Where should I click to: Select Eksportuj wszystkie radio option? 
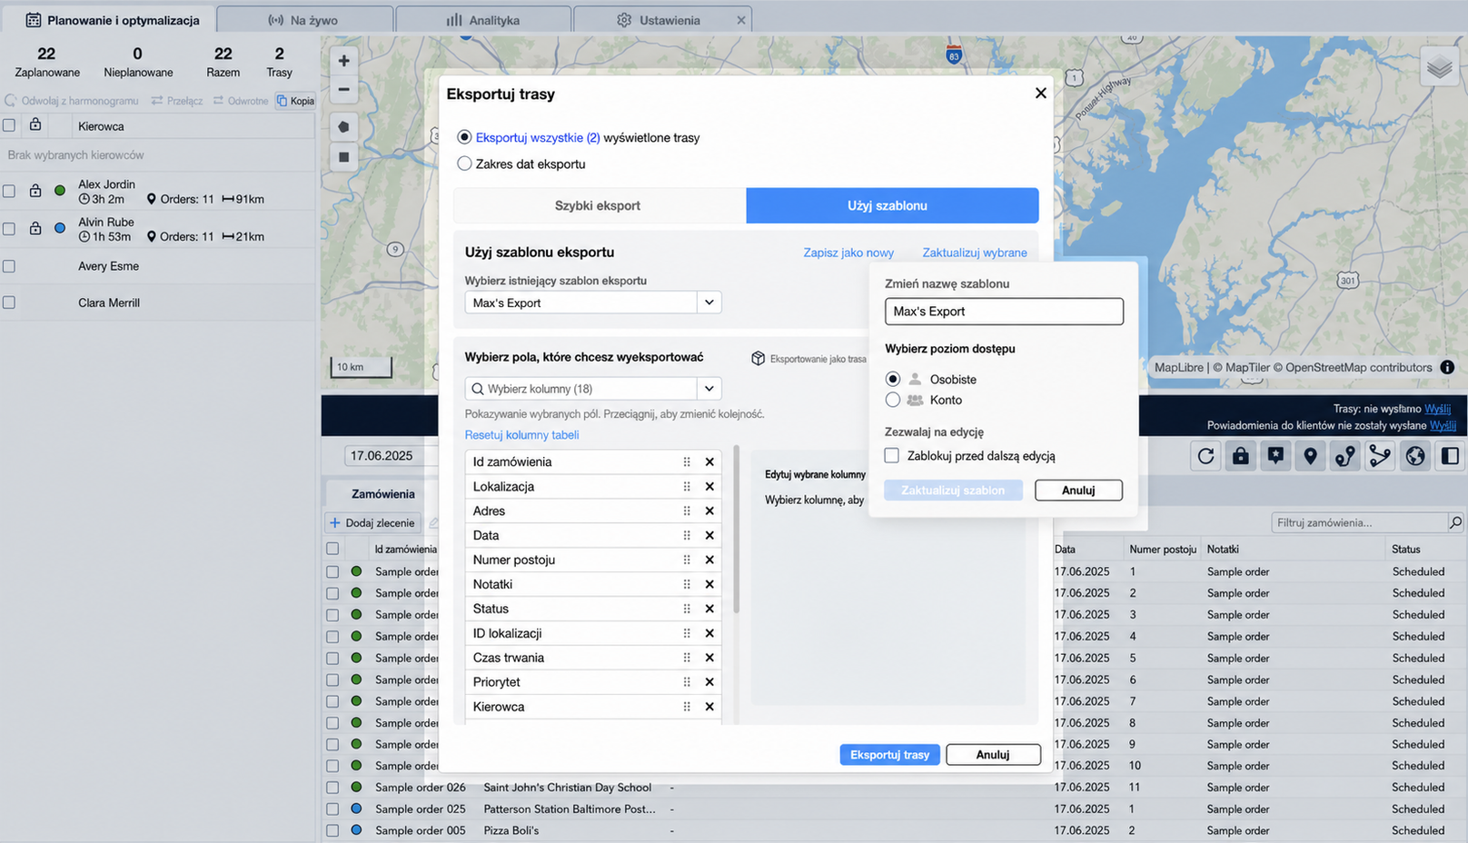(464, 137)
